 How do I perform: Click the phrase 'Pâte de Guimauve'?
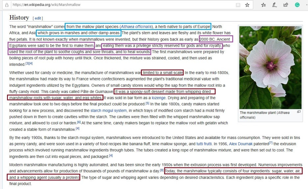tap(97, 92)
